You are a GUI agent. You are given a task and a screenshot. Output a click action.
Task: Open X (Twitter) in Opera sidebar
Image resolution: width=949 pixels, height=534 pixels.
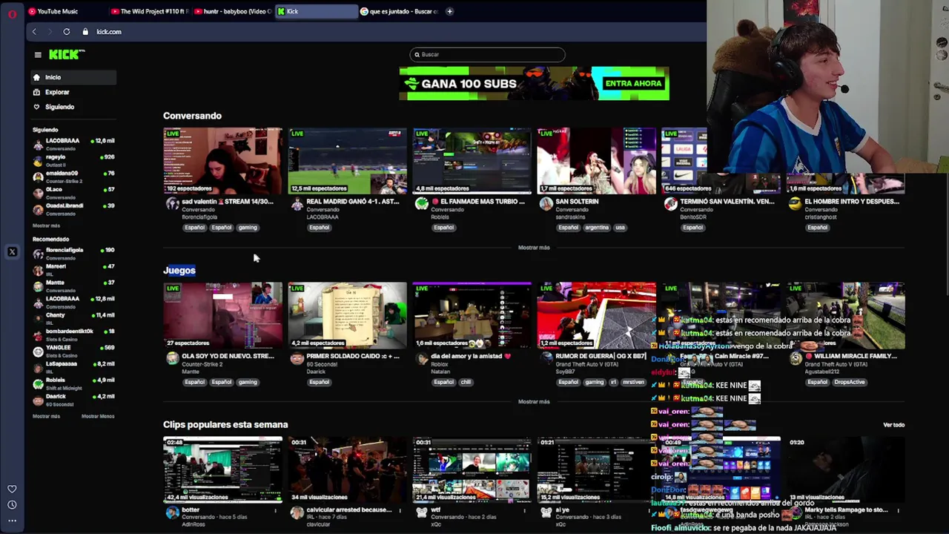(x=12, y=252)
